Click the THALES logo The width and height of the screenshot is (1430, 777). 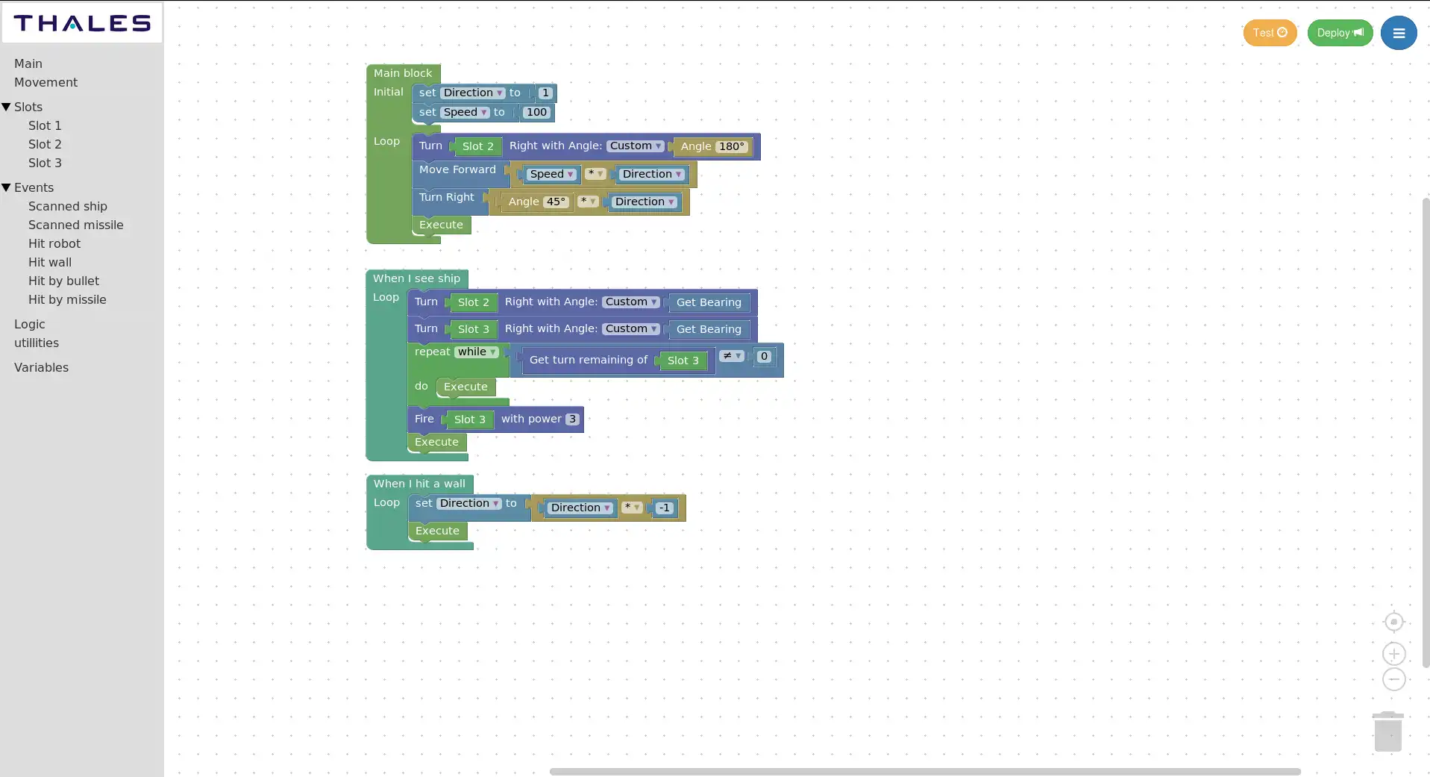coord(82,23)
